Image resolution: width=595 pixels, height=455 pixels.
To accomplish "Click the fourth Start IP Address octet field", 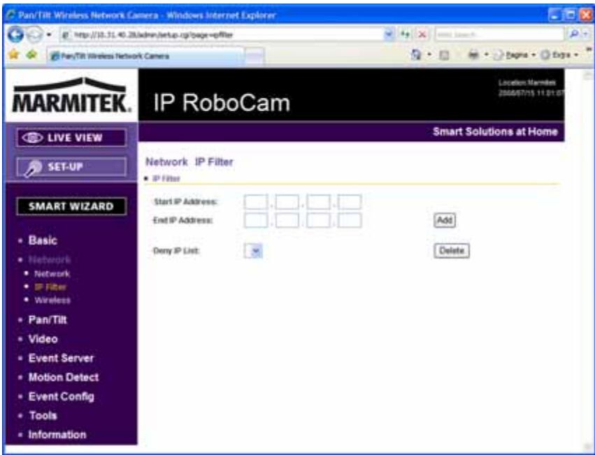I will (350, 201).
